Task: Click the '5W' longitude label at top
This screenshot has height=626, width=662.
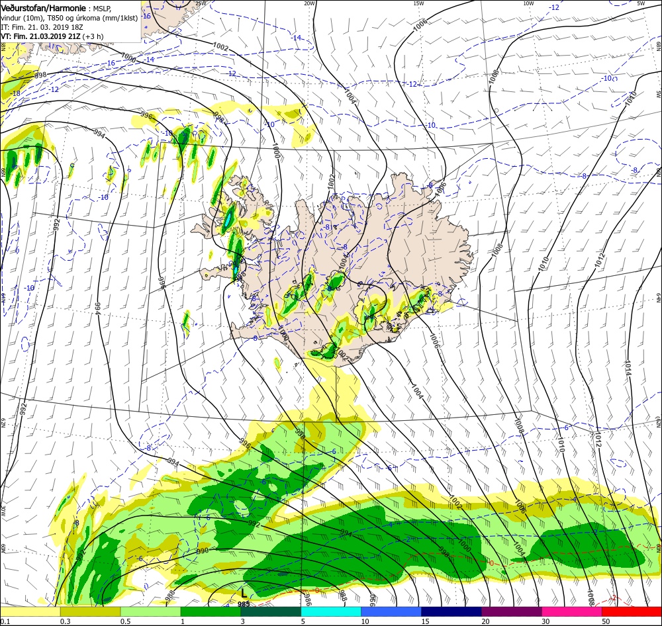Action: point(641,3)
